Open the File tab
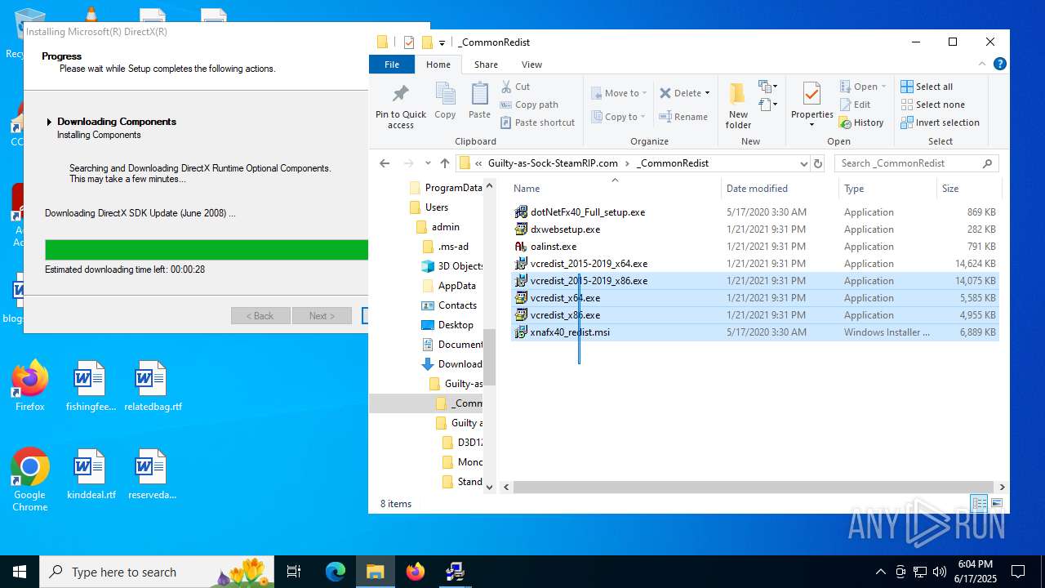The width and height of the screenshot is (1045, 588). click(392, 65)
